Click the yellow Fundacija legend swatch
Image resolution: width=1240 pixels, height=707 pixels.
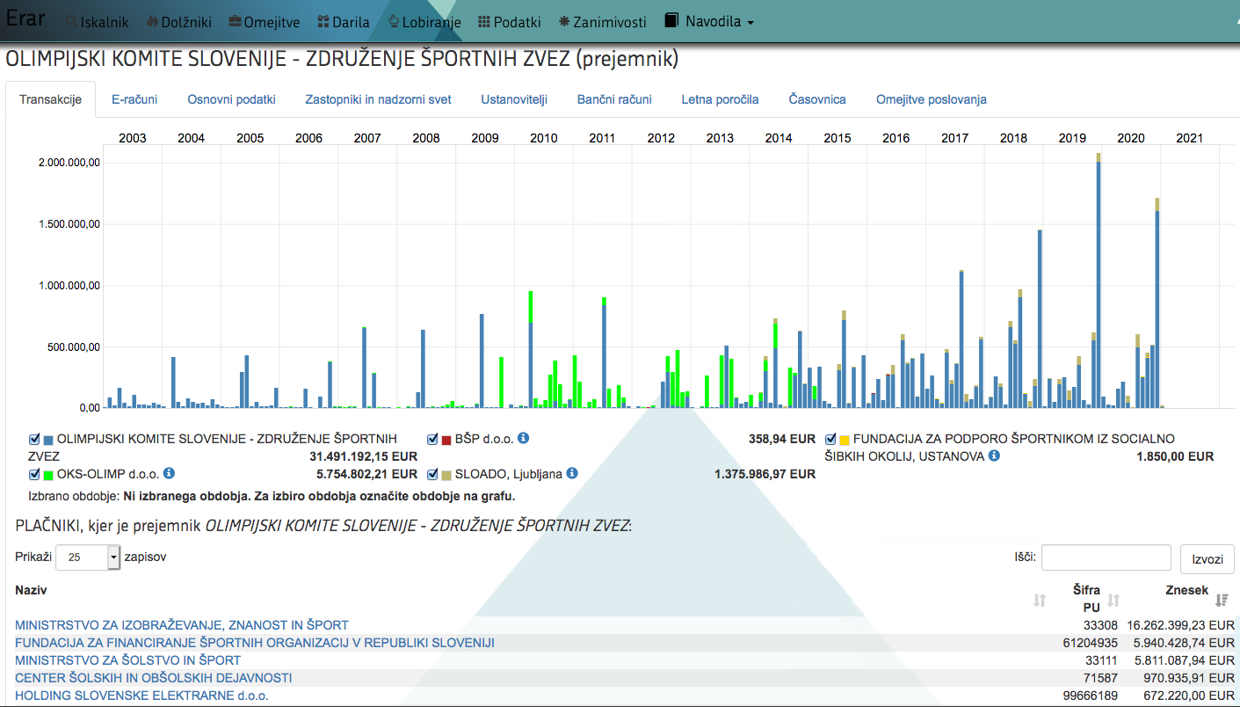845,440
